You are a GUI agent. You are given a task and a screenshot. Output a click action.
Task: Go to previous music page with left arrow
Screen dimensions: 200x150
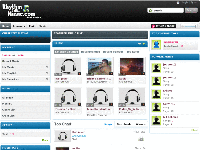(x=139, y=44)
